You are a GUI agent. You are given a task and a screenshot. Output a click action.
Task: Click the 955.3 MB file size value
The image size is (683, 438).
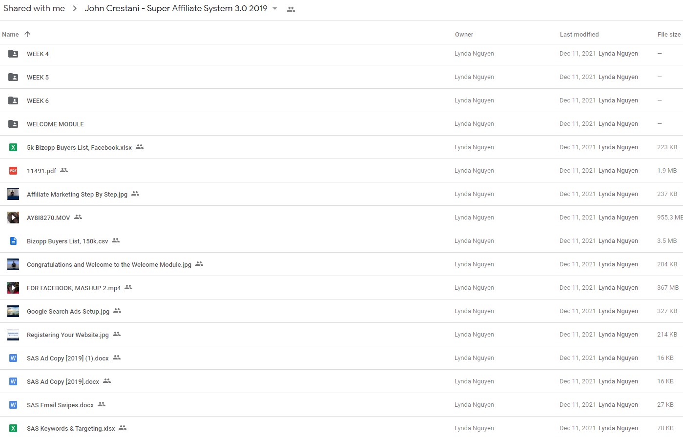click(670, 218)
